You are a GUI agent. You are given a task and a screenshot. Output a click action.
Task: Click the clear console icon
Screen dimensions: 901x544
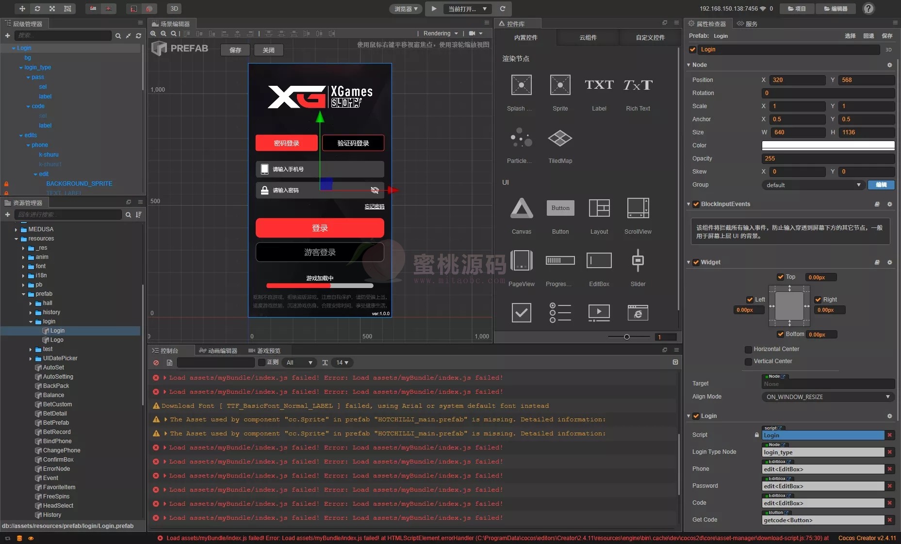(x=156, y=363)
